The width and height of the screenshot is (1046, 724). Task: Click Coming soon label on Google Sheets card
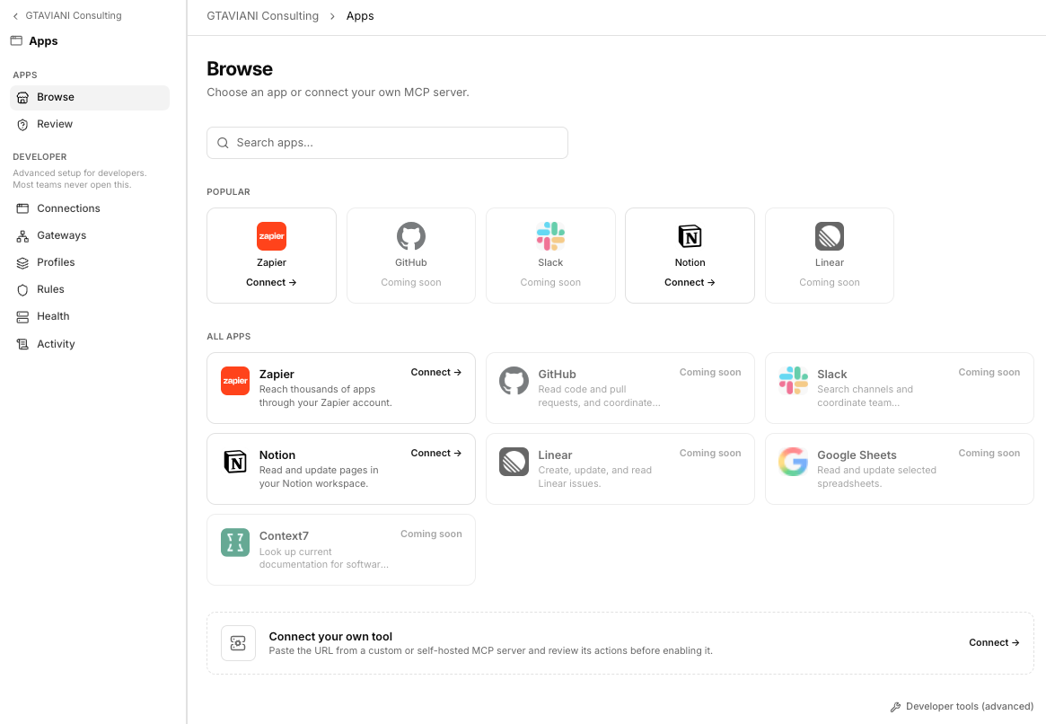(989, 453)
